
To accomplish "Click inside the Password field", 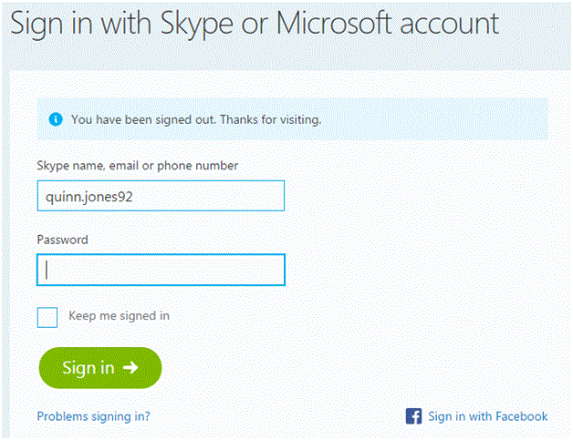I will click(x=161, y=270).
